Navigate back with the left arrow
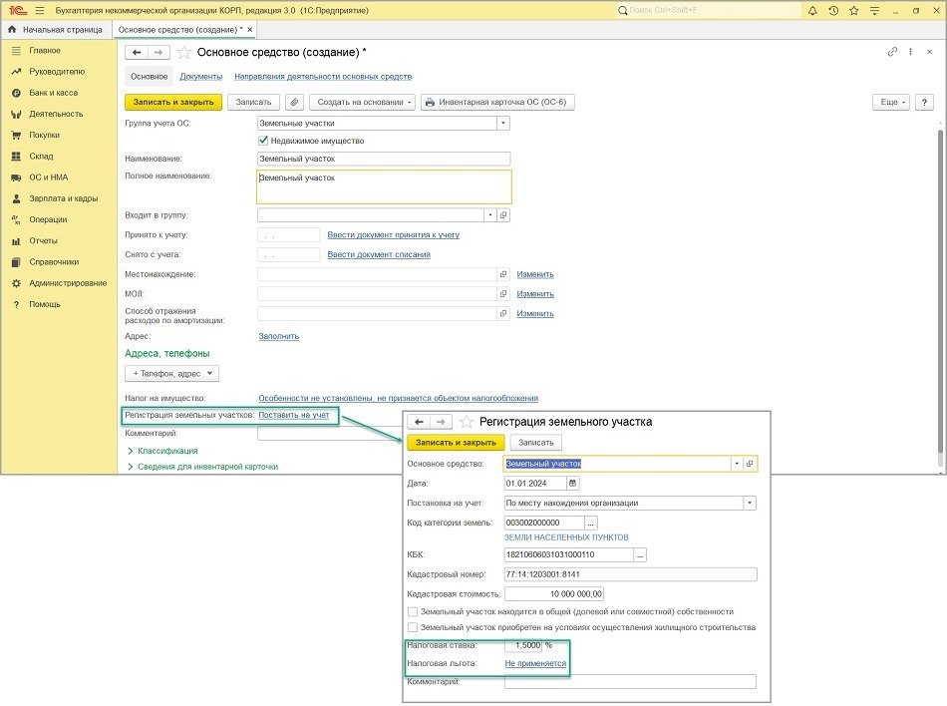Screen dimensions: 947x706 (136, 52)
